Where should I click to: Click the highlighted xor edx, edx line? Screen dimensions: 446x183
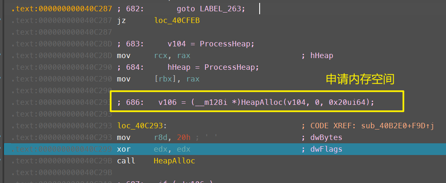tap(168, 149)
